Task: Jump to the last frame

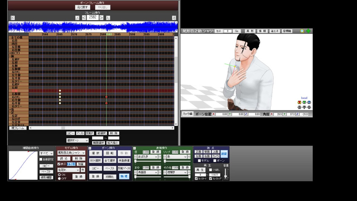Action: [174, 18]
